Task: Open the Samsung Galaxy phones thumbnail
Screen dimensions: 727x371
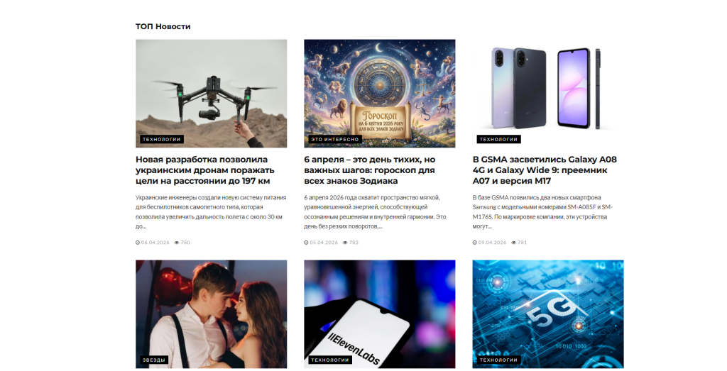Action: tap(548, 94)
